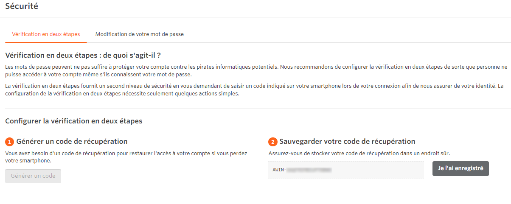The width and height of the screenshot is (511, 204).
Task: Click the blurred part of the recovery code
Action: 309,170
